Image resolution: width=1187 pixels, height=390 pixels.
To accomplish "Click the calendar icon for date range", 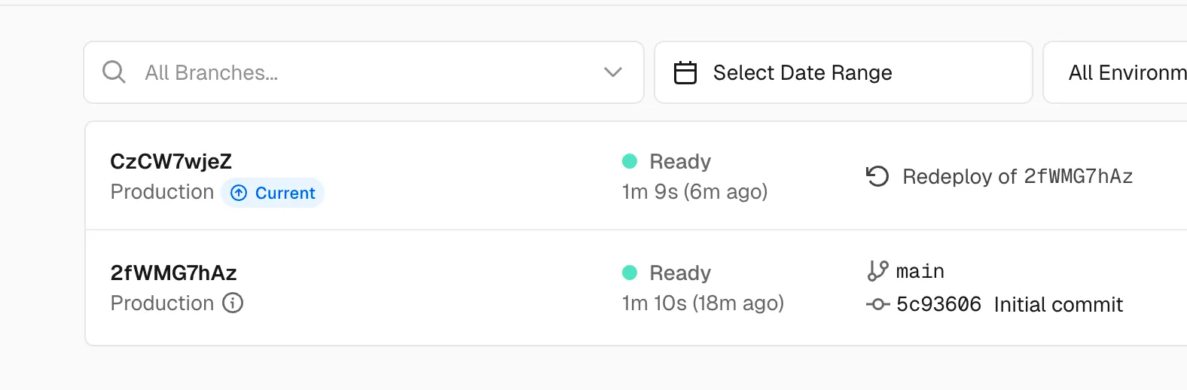I will click(x=685, y=72).
